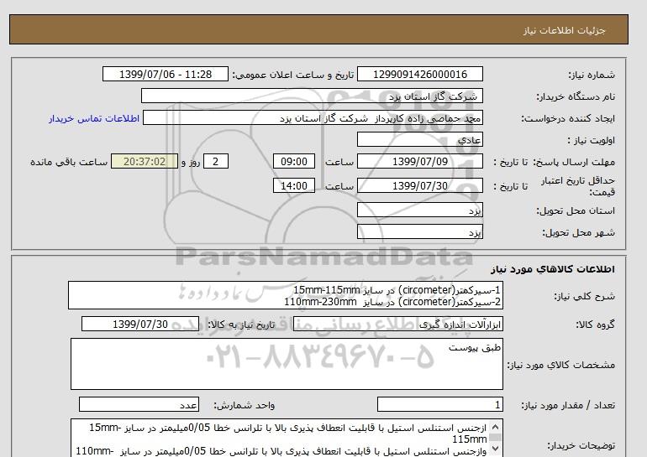Click the delivery province field

(420, 210)
